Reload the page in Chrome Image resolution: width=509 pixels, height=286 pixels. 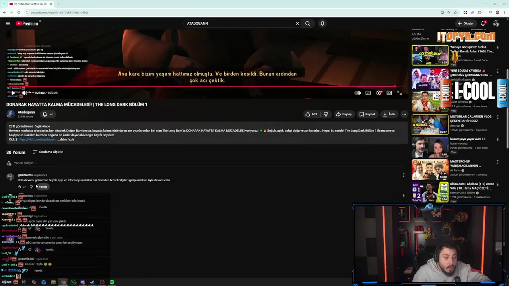pyautogui.click(x=18, y=12)
